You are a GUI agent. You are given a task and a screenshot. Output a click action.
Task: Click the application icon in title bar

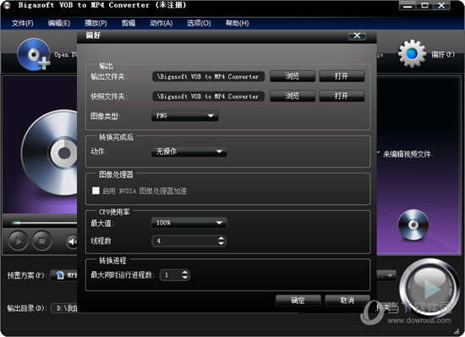click(7, 5)
